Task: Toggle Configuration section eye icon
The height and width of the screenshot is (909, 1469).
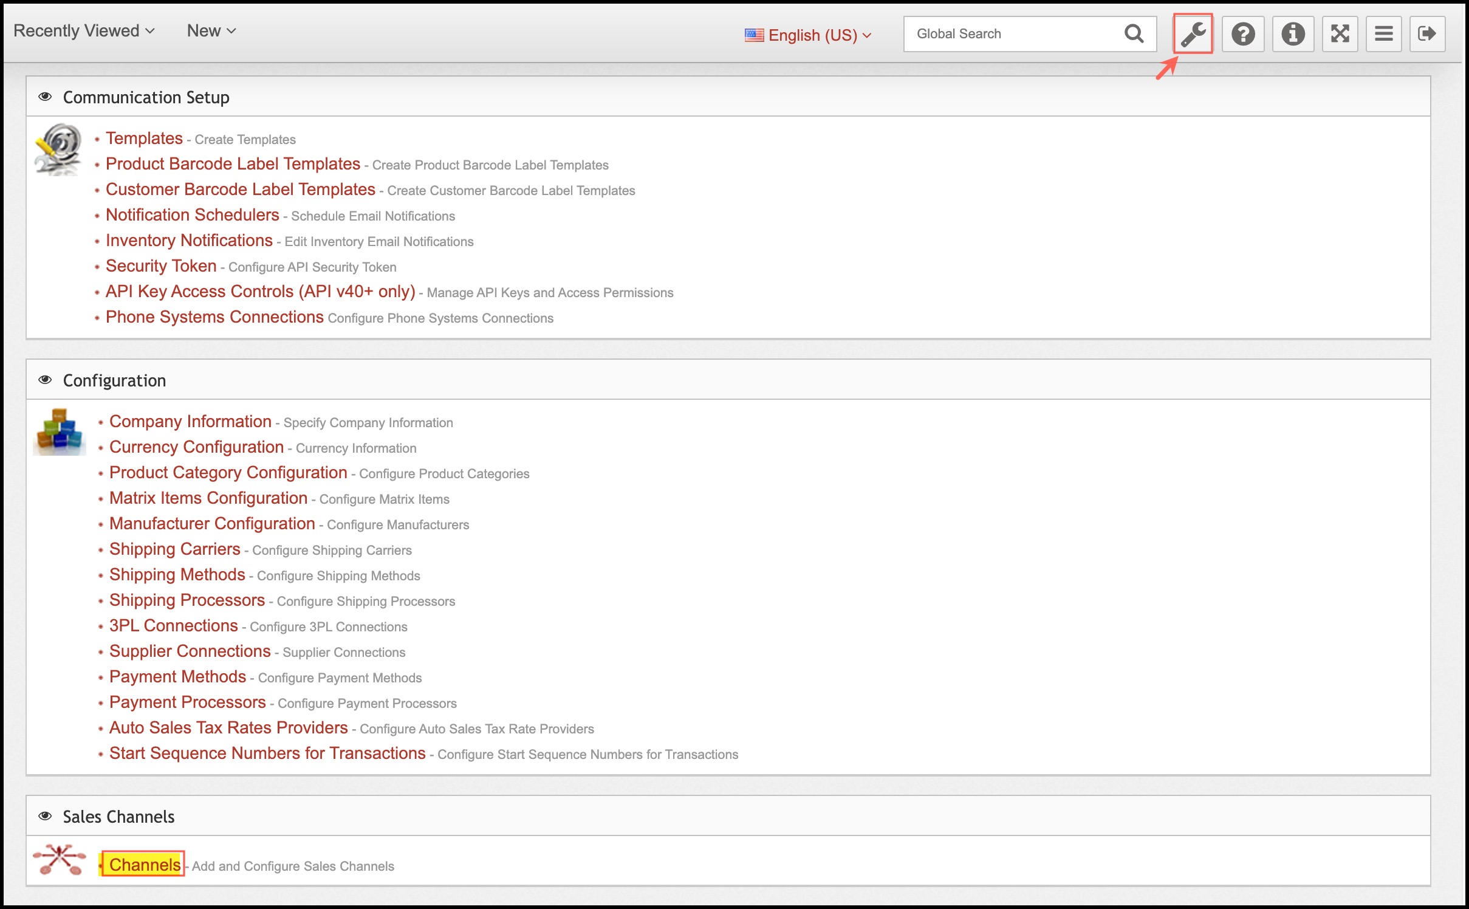Action: point(45,380)
